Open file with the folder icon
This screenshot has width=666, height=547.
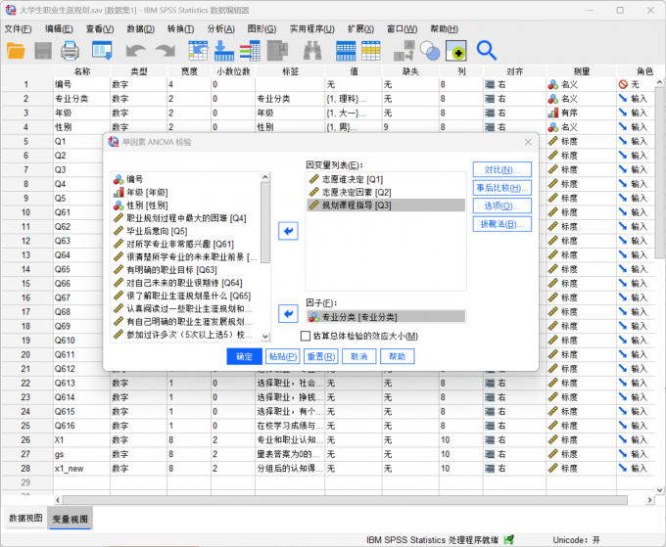tap(16, 51)
